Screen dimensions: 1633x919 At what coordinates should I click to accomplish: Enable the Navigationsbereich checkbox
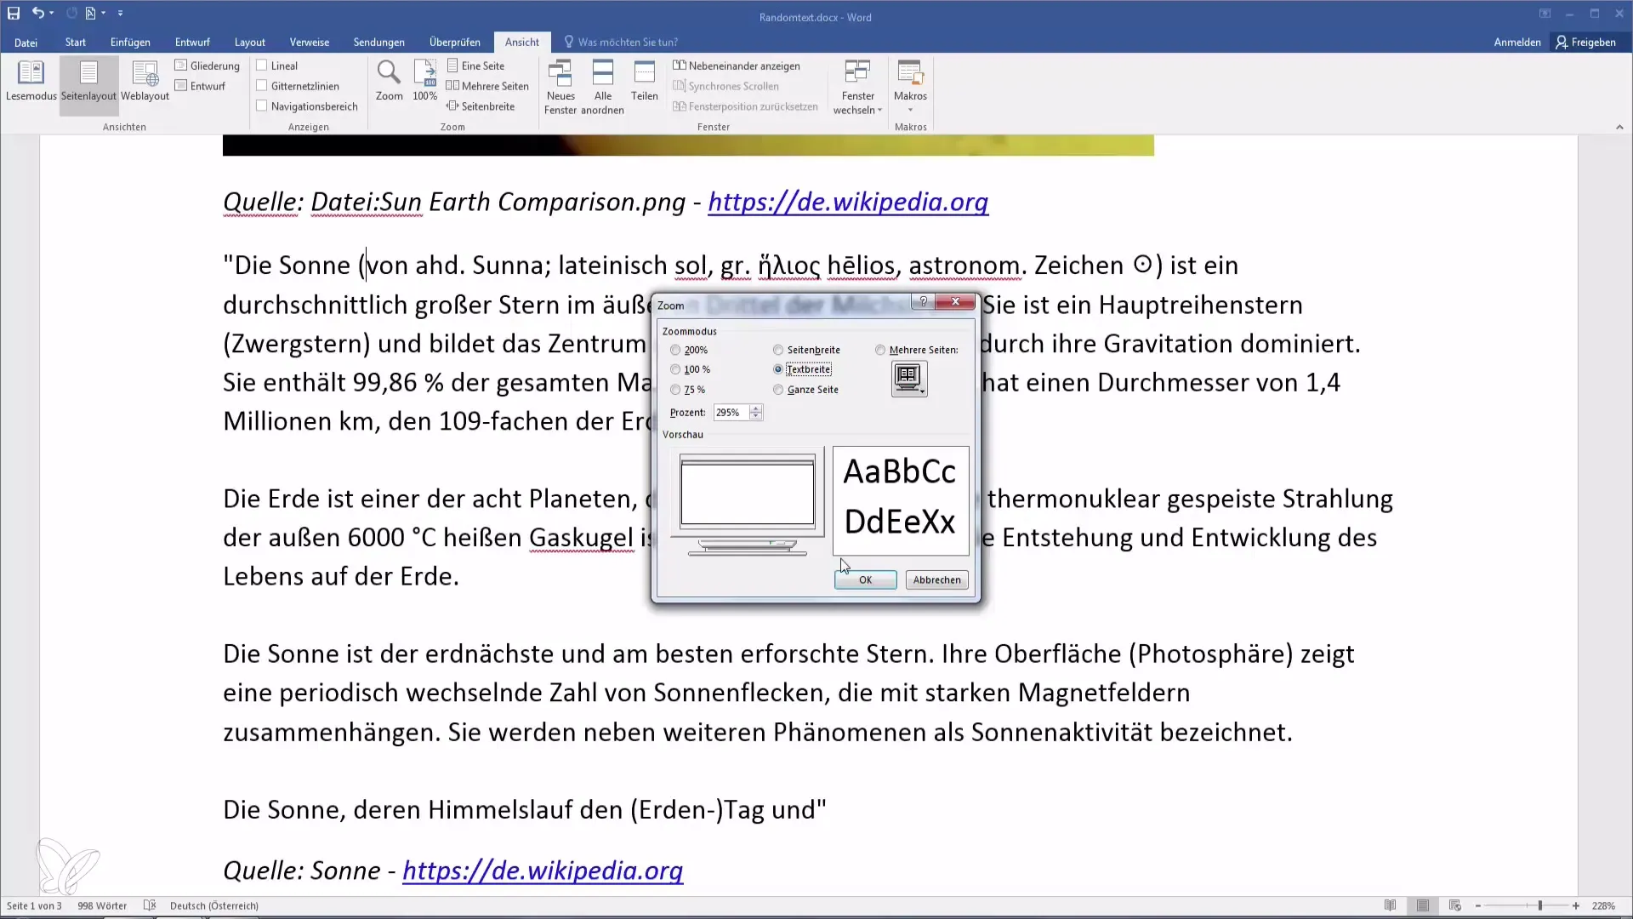tap(262, 106)
